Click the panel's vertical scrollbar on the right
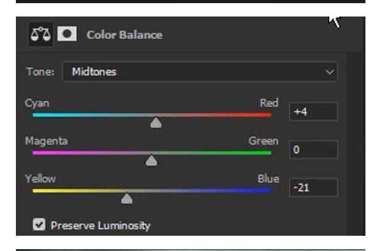This screenshot has height=251, width=382. [356, 144]
